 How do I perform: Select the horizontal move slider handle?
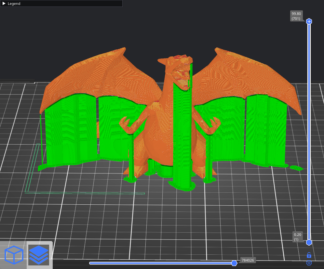point(234,263)
